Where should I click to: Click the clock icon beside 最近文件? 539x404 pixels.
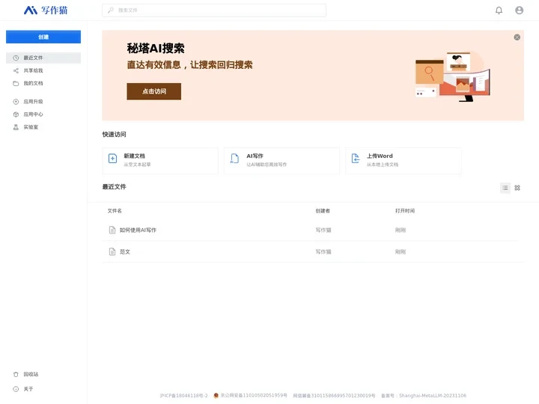point(16,58)
